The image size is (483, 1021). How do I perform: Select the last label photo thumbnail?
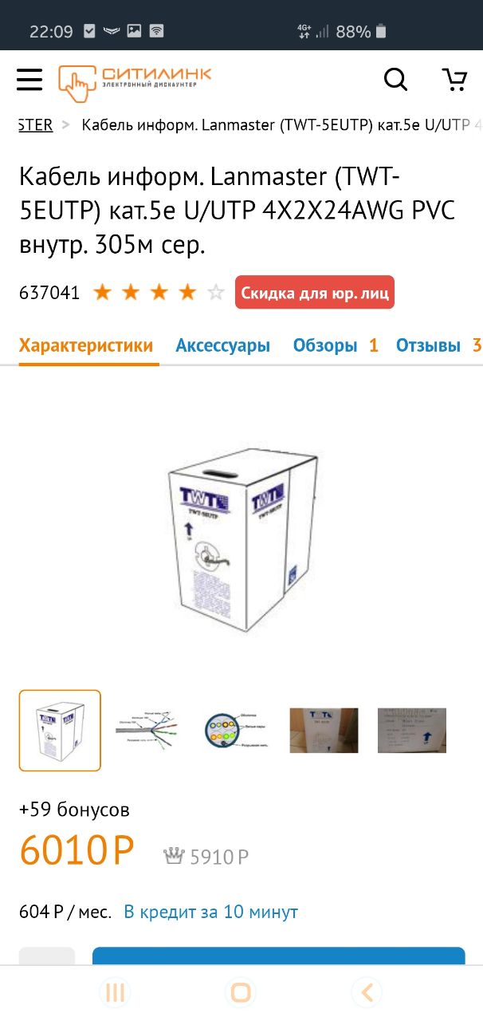412,730
